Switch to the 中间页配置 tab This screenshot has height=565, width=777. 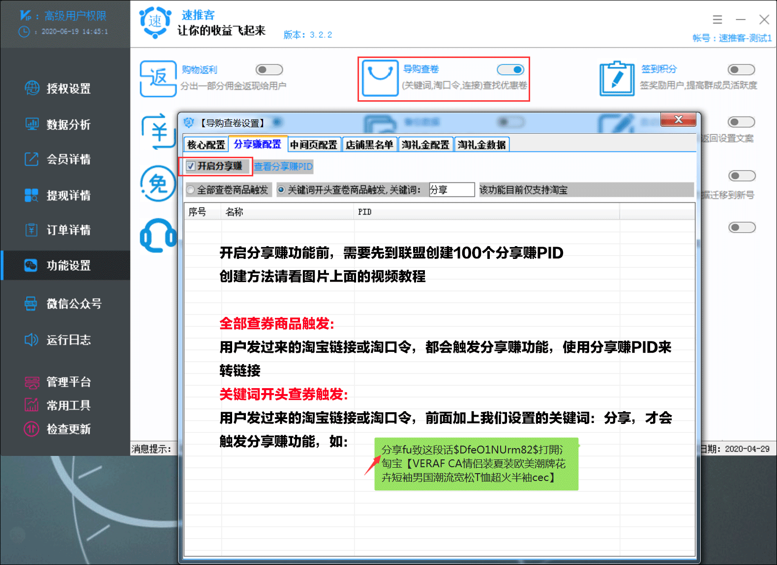point(314,144)
